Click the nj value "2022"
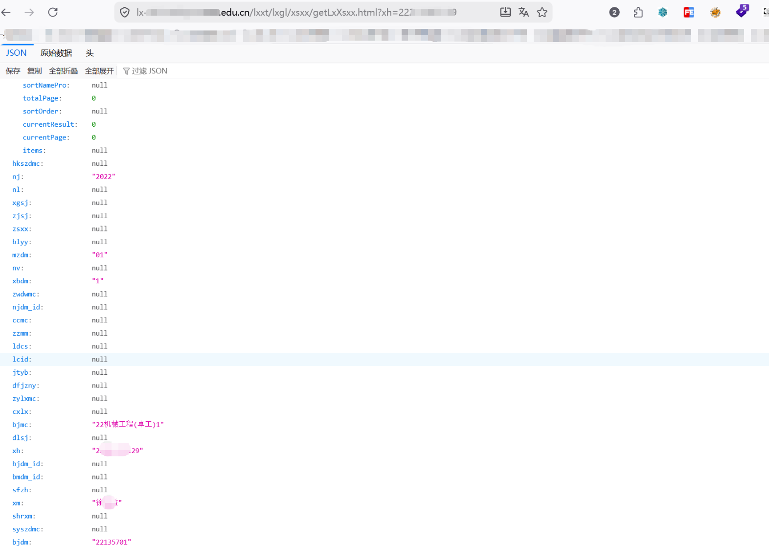Viewport: 769px width, 546px height. (x=104, y=177)
